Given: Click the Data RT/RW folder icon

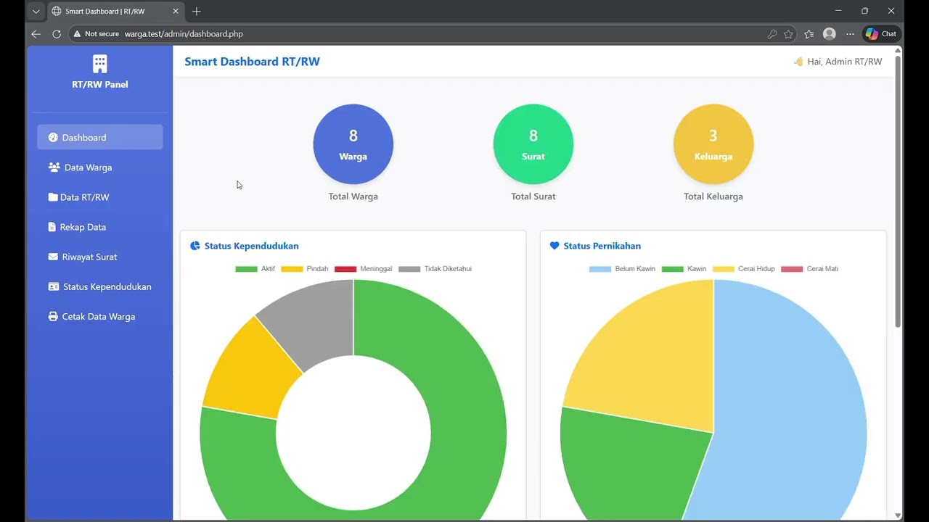Looking at the screenshot, I should 53,197.
